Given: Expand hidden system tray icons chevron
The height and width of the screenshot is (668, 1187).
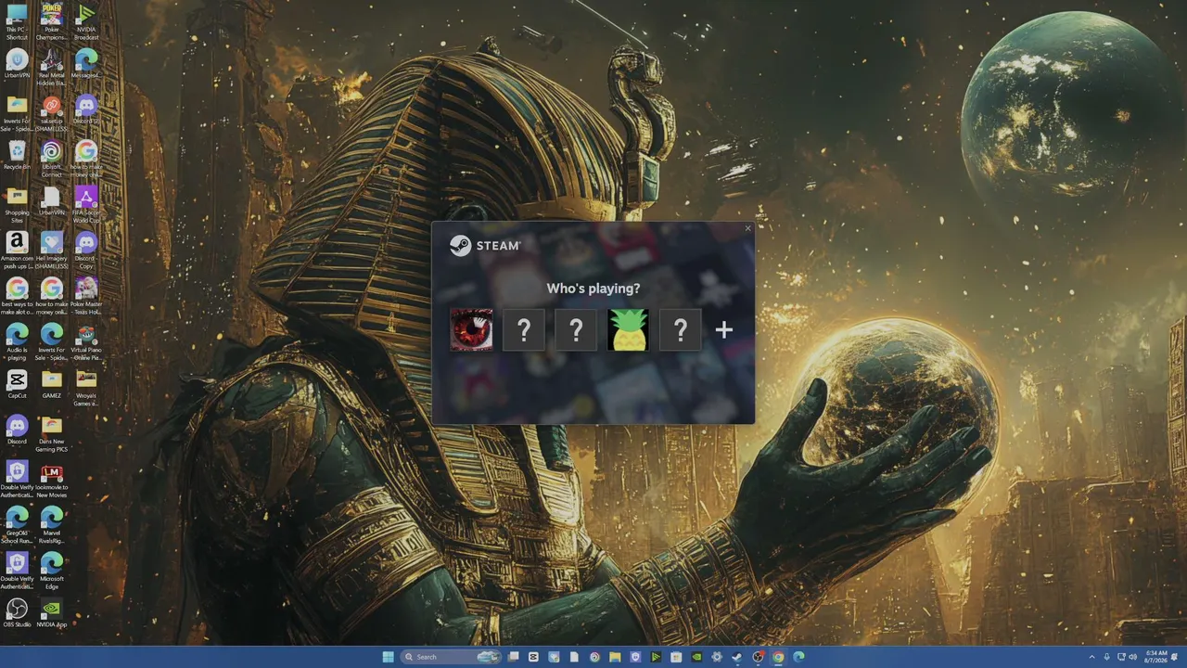Looking at the screenshot, I should (x=1092, y=657).
